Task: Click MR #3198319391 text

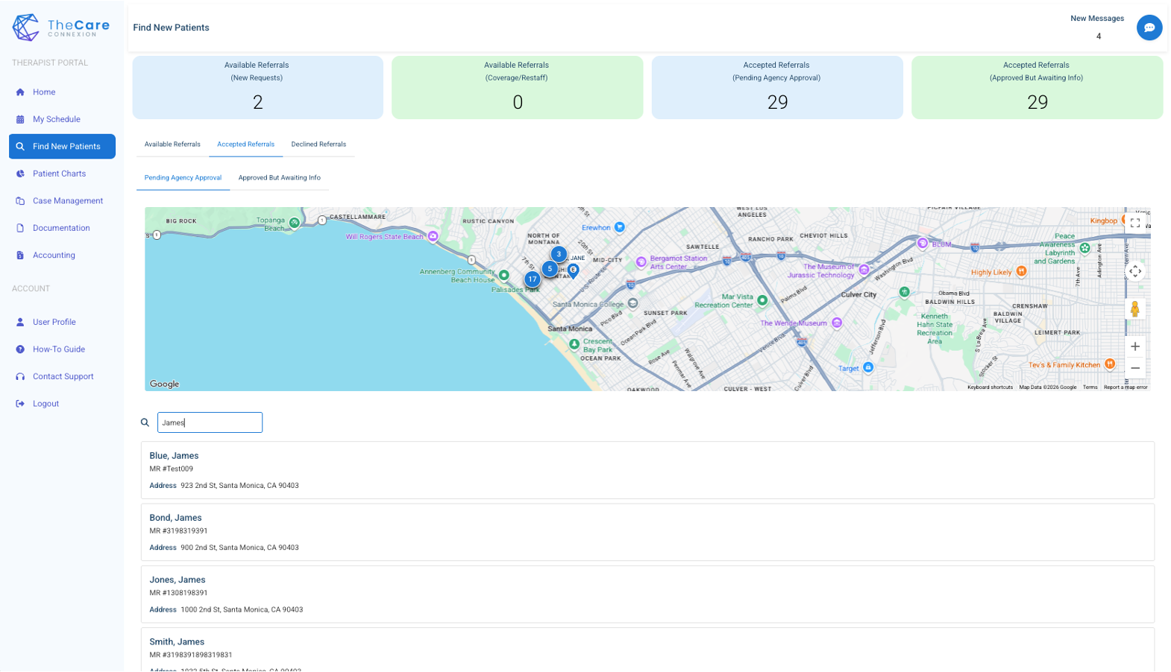Action: tap(178, 531)
